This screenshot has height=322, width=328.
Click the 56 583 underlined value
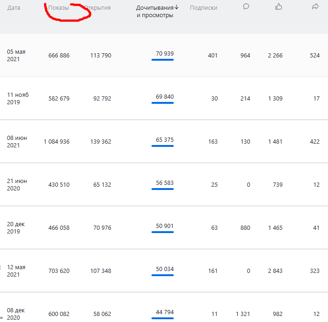(x=164, y=183)
